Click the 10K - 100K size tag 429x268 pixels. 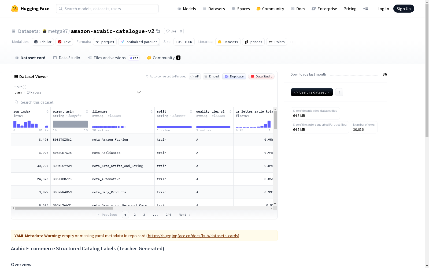(x=184, y=42)
